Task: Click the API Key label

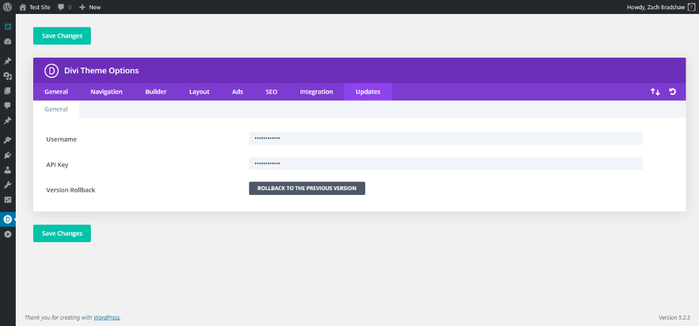Action: (x=57, y=165)
